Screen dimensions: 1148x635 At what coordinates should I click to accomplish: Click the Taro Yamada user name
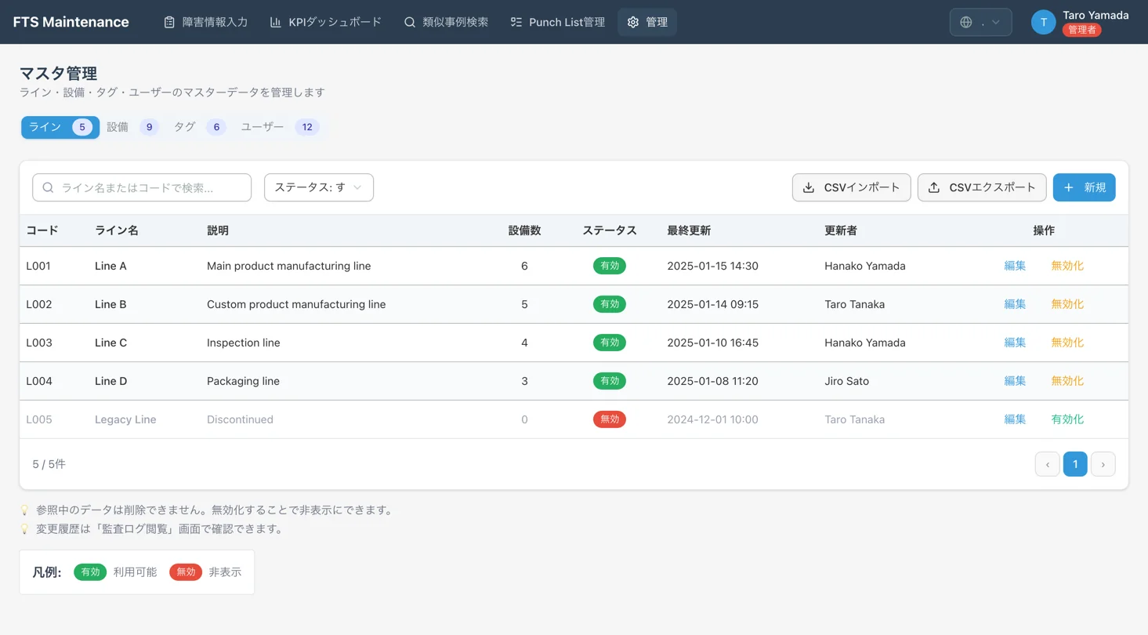[1095, 15]
